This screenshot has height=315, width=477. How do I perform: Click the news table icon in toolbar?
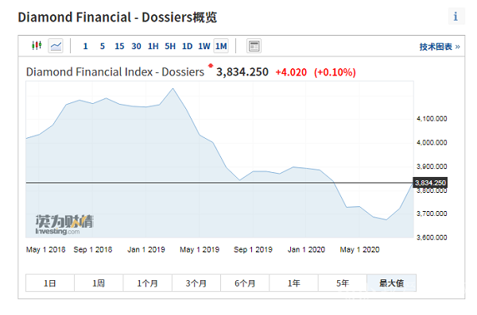(254, 46)
